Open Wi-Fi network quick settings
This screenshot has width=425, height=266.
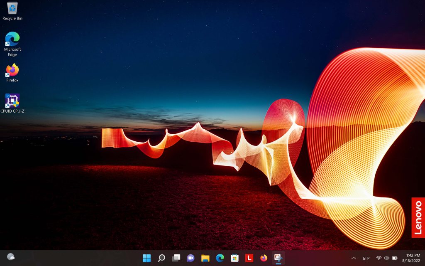(379, 258)
